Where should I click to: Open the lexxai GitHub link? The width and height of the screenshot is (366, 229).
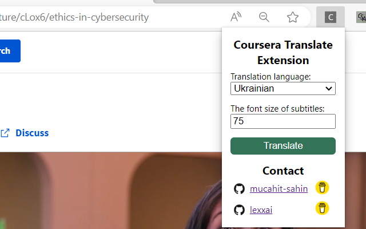[261, 210]
